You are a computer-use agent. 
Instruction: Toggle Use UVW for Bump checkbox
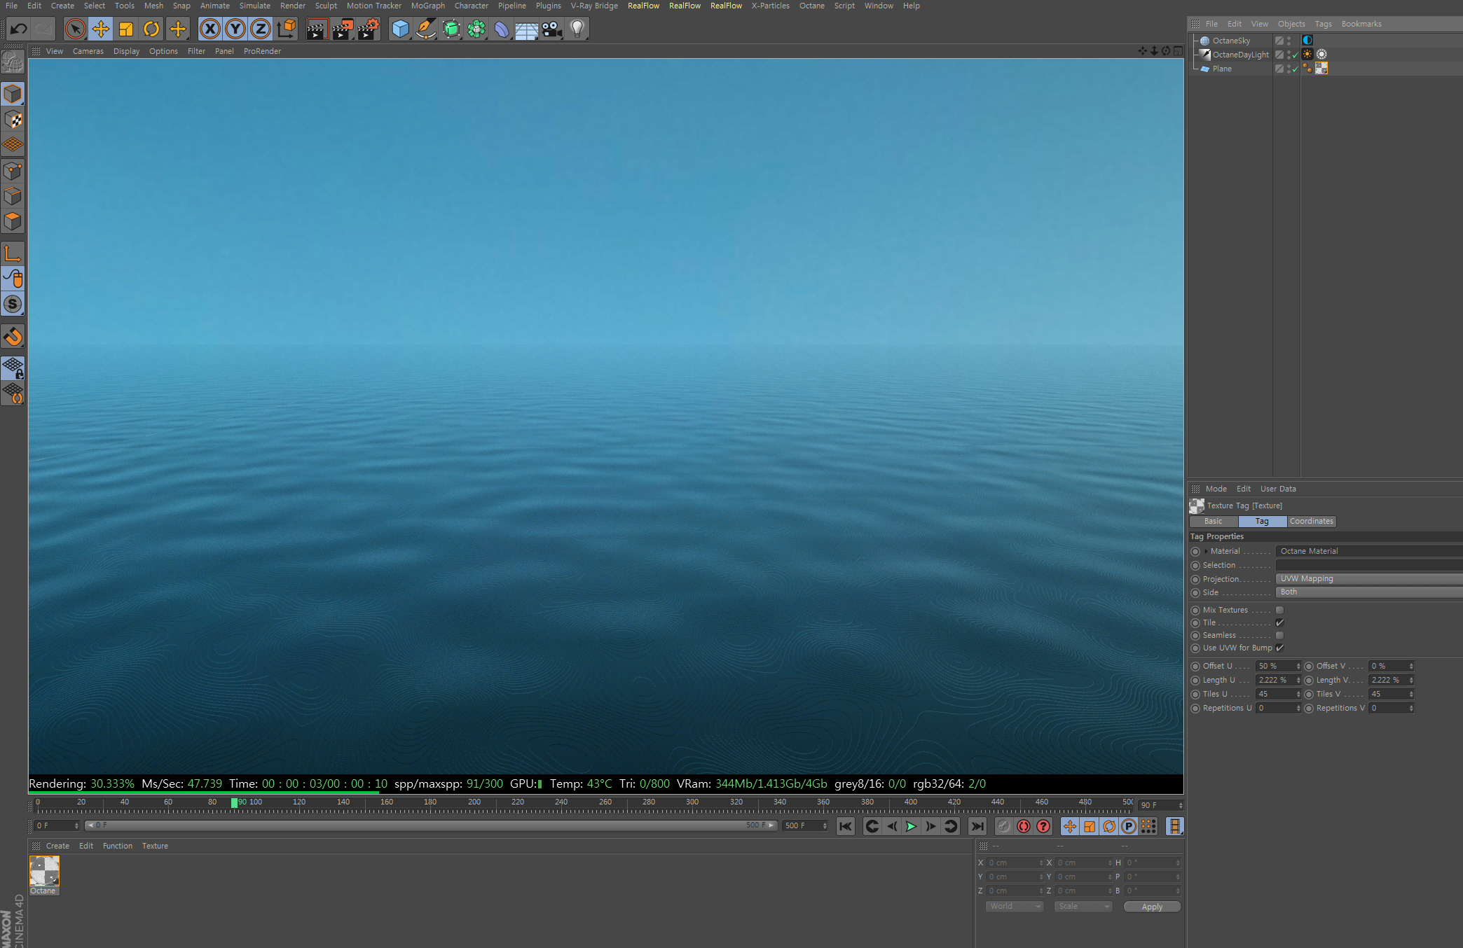tap(1279, 648)
